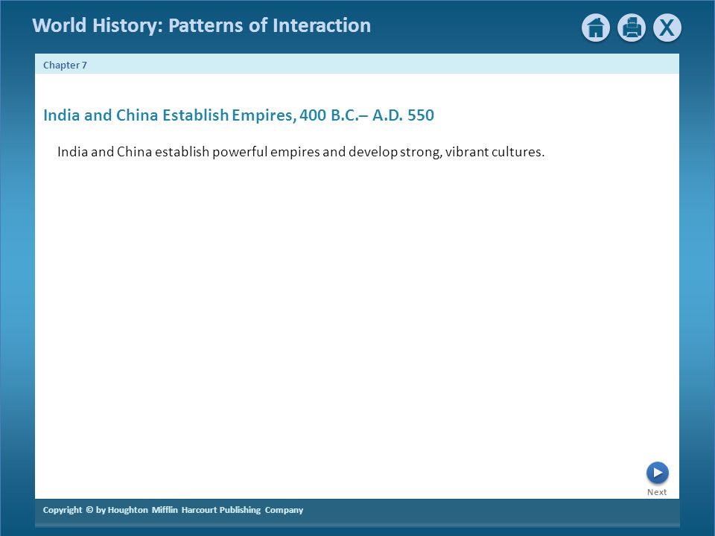Click the 'World History: Patterns of Interaction' title
Viewport: 715px width, 536px height.
[x=202, y=25]
